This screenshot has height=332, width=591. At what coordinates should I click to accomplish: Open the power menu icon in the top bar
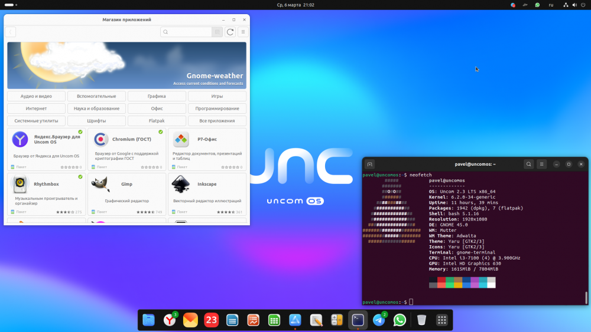point(583,5)
